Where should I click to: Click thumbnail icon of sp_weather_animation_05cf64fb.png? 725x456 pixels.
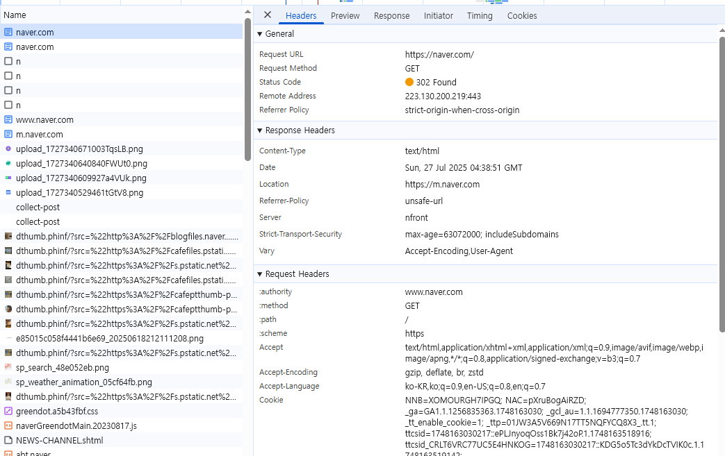[x=8, y=382]
